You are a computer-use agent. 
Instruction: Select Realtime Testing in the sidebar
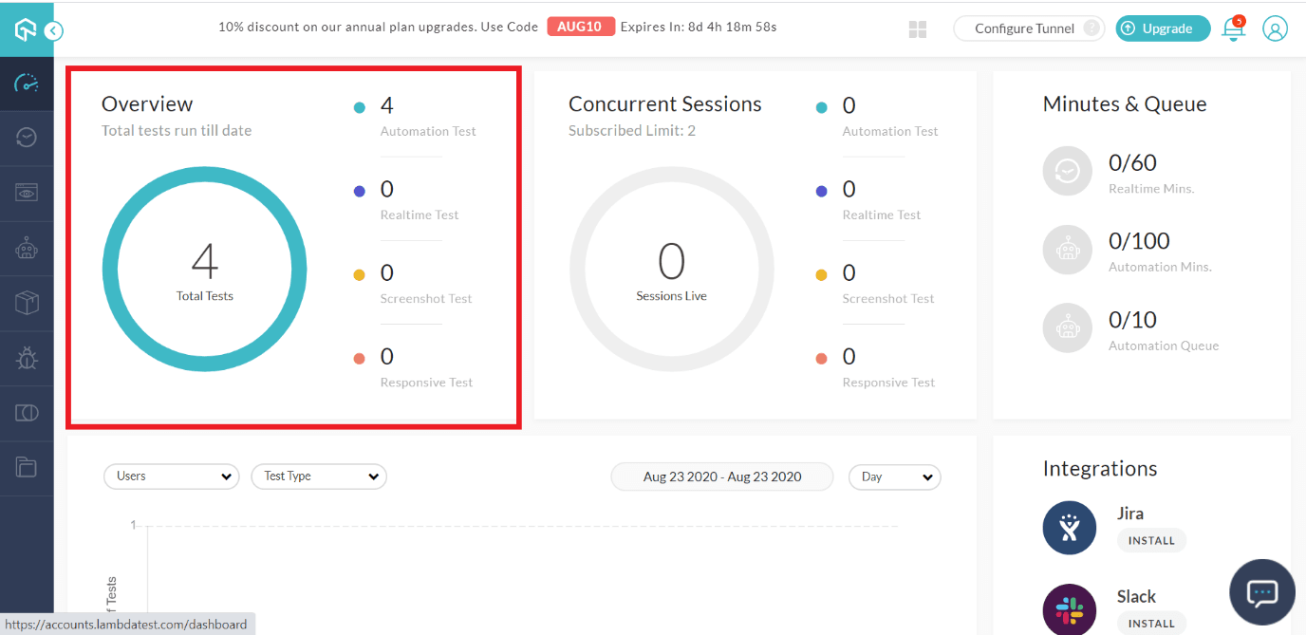(x=27, y=138)
